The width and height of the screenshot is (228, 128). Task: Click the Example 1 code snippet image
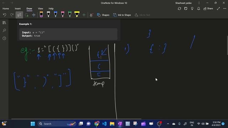coord(68,30)
